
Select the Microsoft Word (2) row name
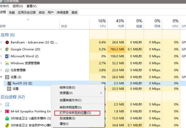coord(25,56)
